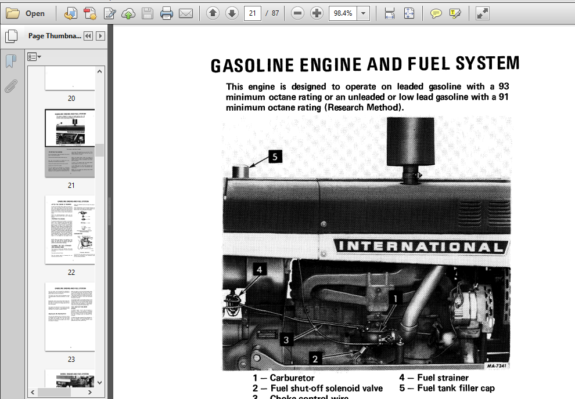Viewport: 575px width, 399px height.
Task: Click the octane rating paragraph text
Action: click(x=368, y=97)
